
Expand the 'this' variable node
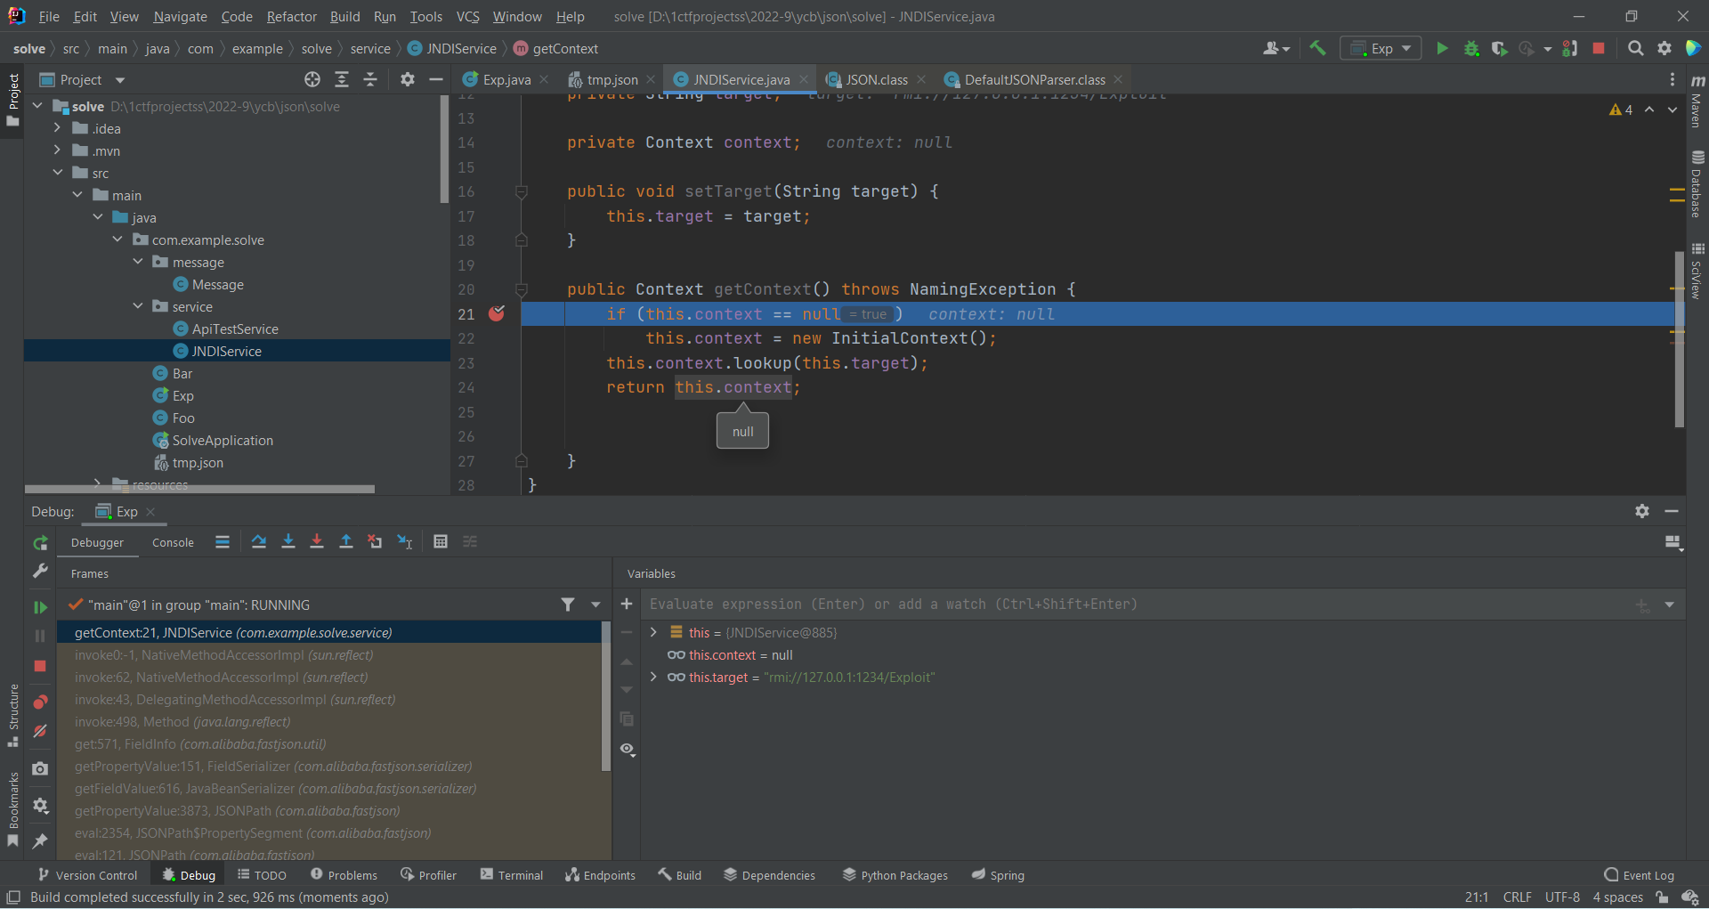(653, 632)
